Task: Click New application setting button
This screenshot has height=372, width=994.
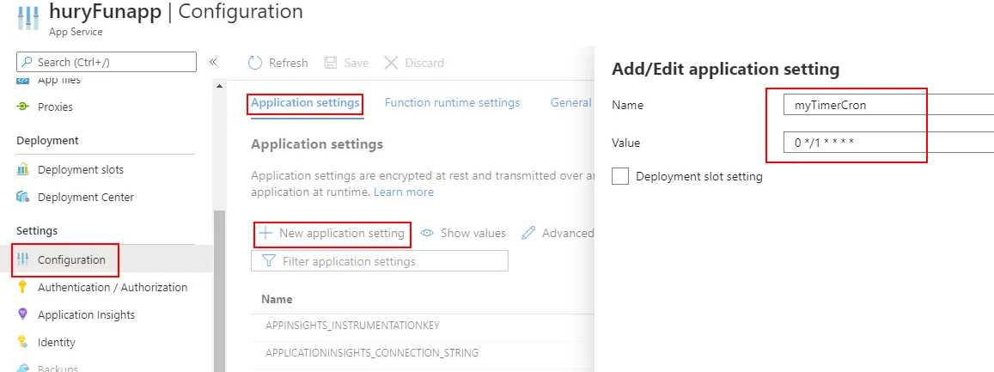Action: point(332,233)
